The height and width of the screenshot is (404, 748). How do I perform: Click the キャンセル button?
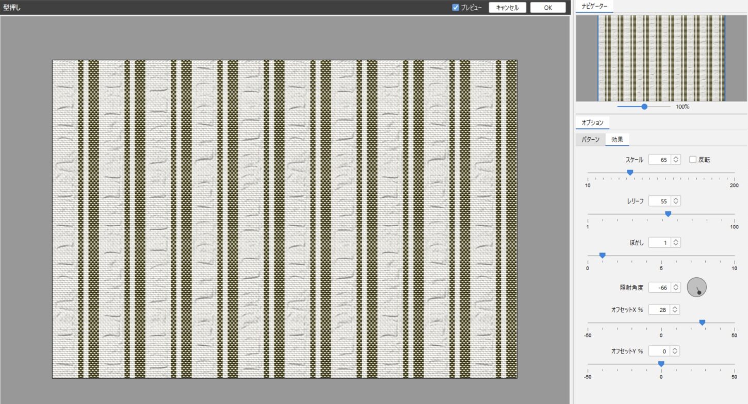click(x=508, y=8)
